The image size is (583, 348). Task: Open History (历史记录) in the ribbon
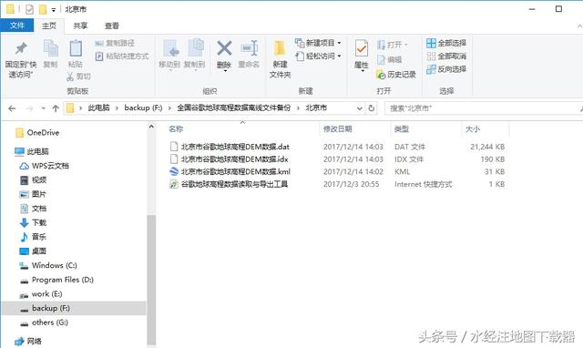(396, 75)
